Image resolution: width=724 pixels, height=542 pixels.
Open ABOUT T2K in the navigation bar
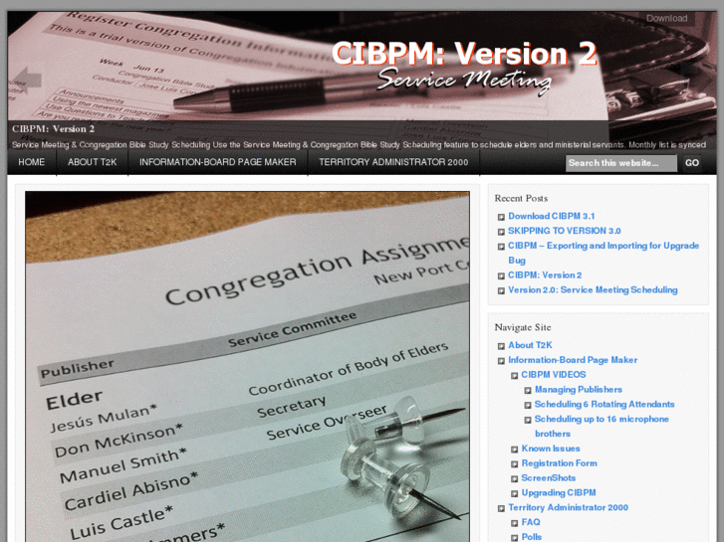click(92, 162)
